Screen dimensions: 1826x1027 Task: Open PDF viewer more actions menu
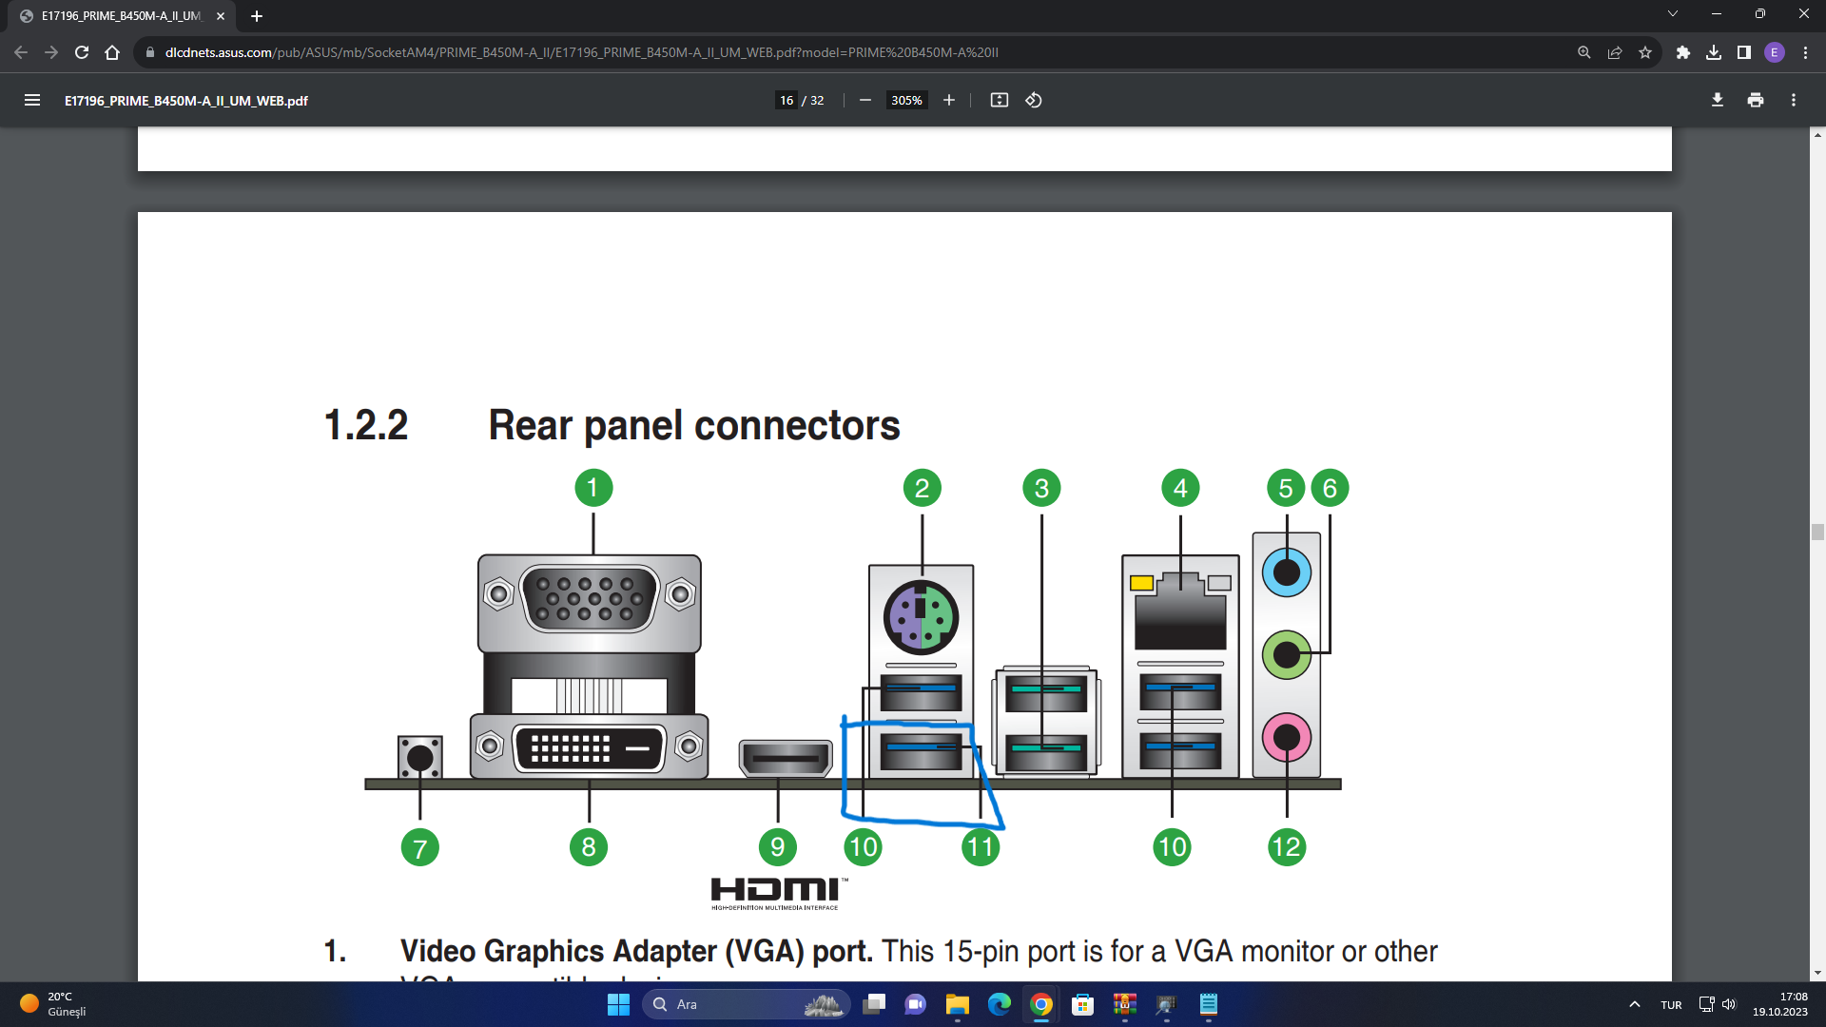(1794, 100)
